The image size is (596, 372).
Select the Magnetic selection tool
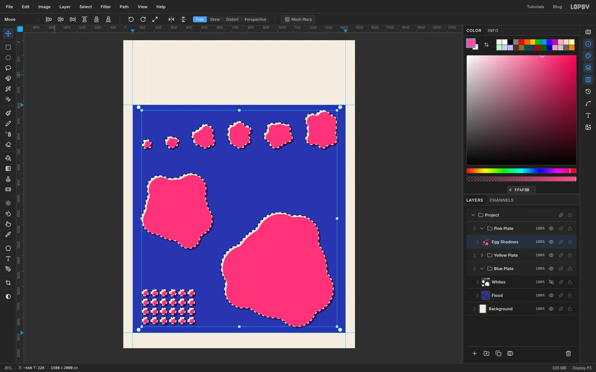coord(8,78)
